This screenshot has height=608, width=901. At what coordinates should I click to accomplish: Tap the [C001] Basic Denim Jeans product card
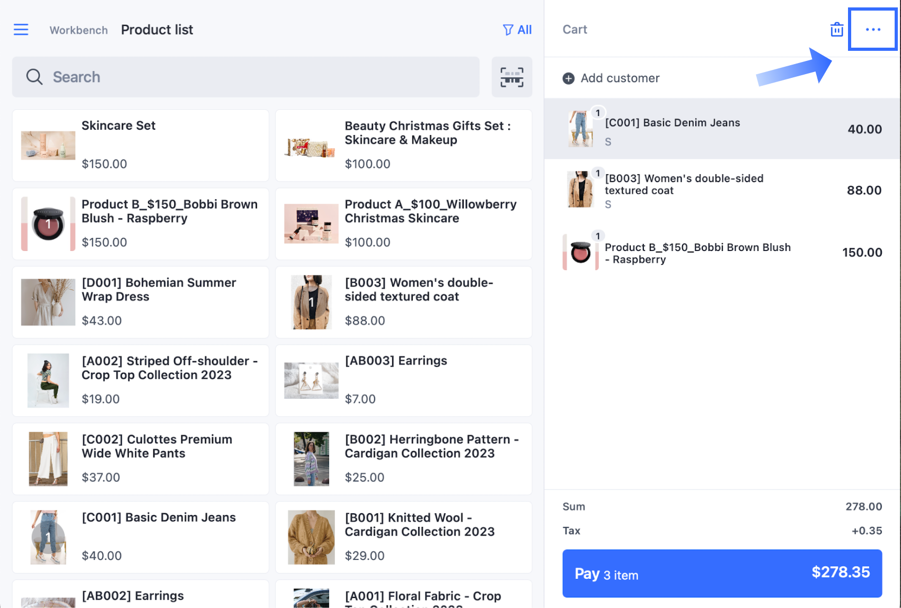pyautogui.click(x=140, y=538)
